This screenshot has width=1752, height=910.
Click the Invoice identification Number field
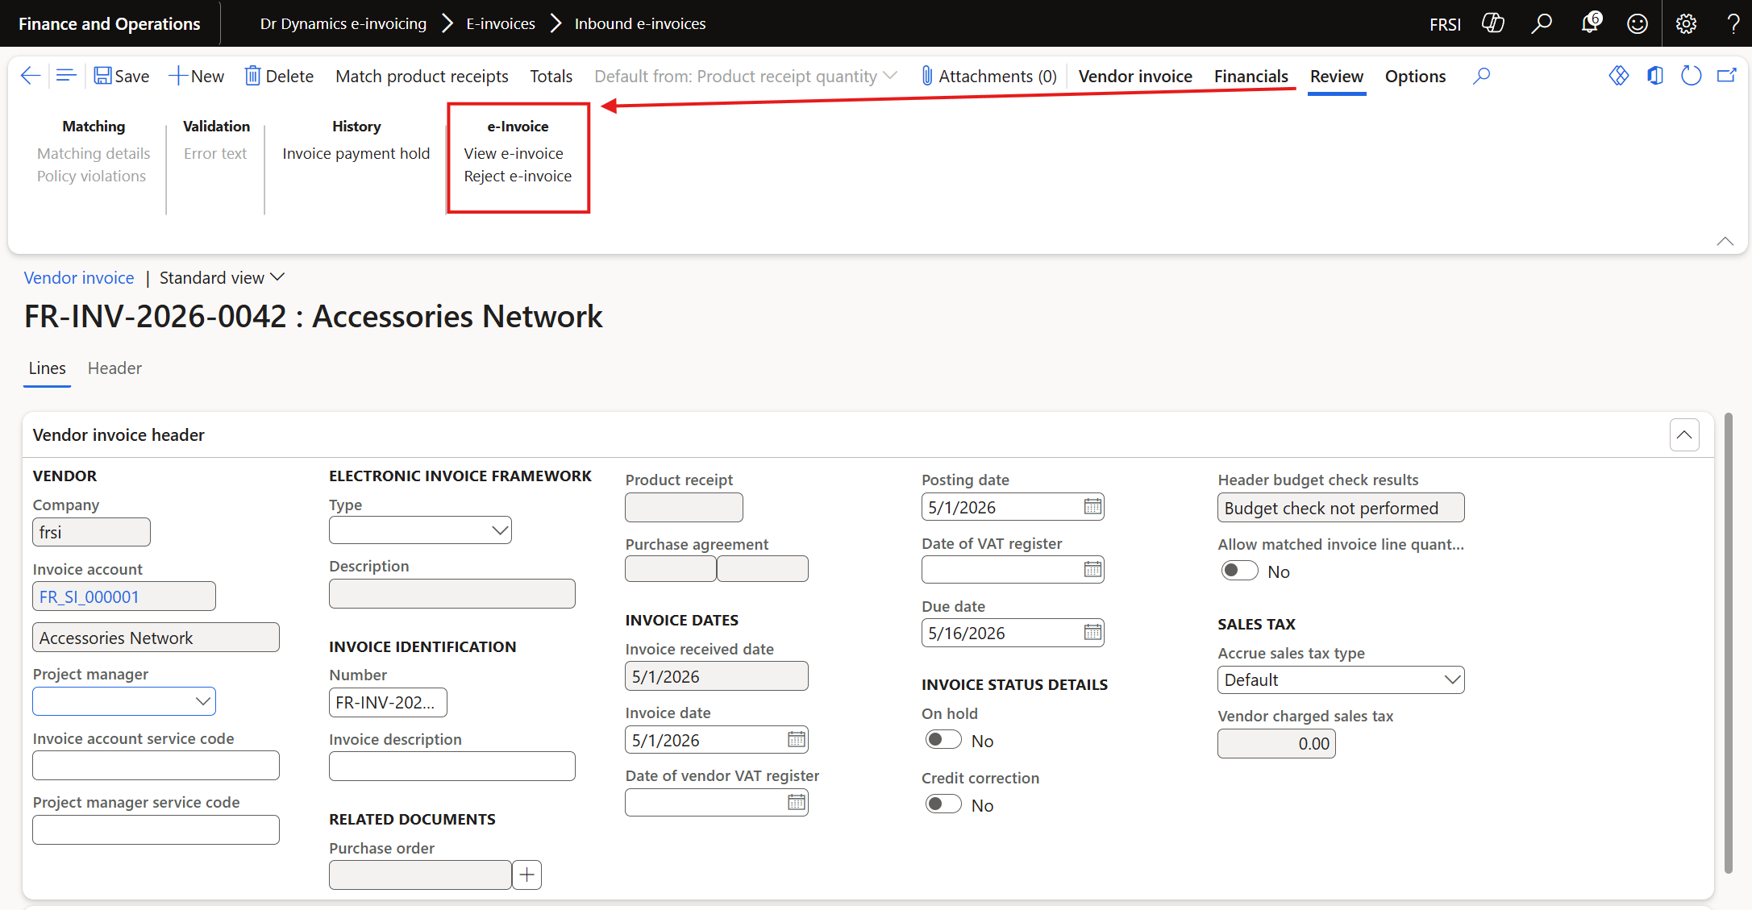click(388, 702)
